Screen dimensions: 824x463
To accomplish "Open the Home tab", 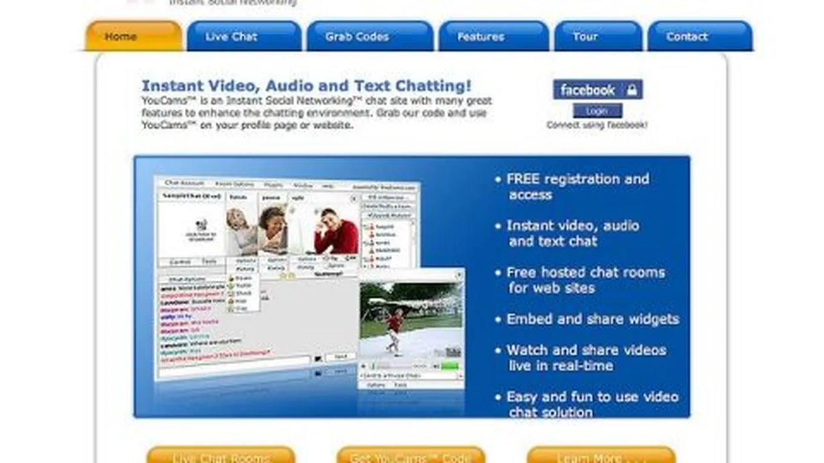I will (x=133, y=36).
